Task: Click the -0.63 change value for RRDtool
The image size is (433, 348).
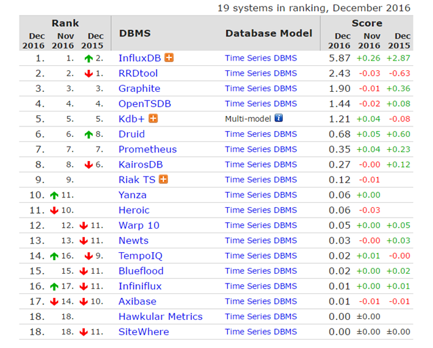Action: pos(400,73)
